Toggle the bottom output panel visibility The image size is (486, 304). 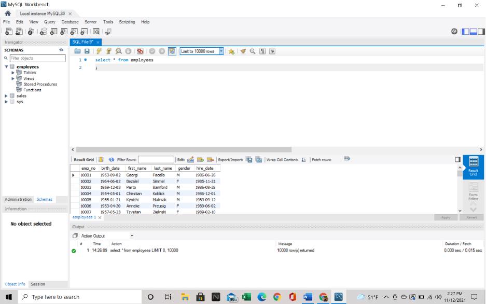coord(473,32)
